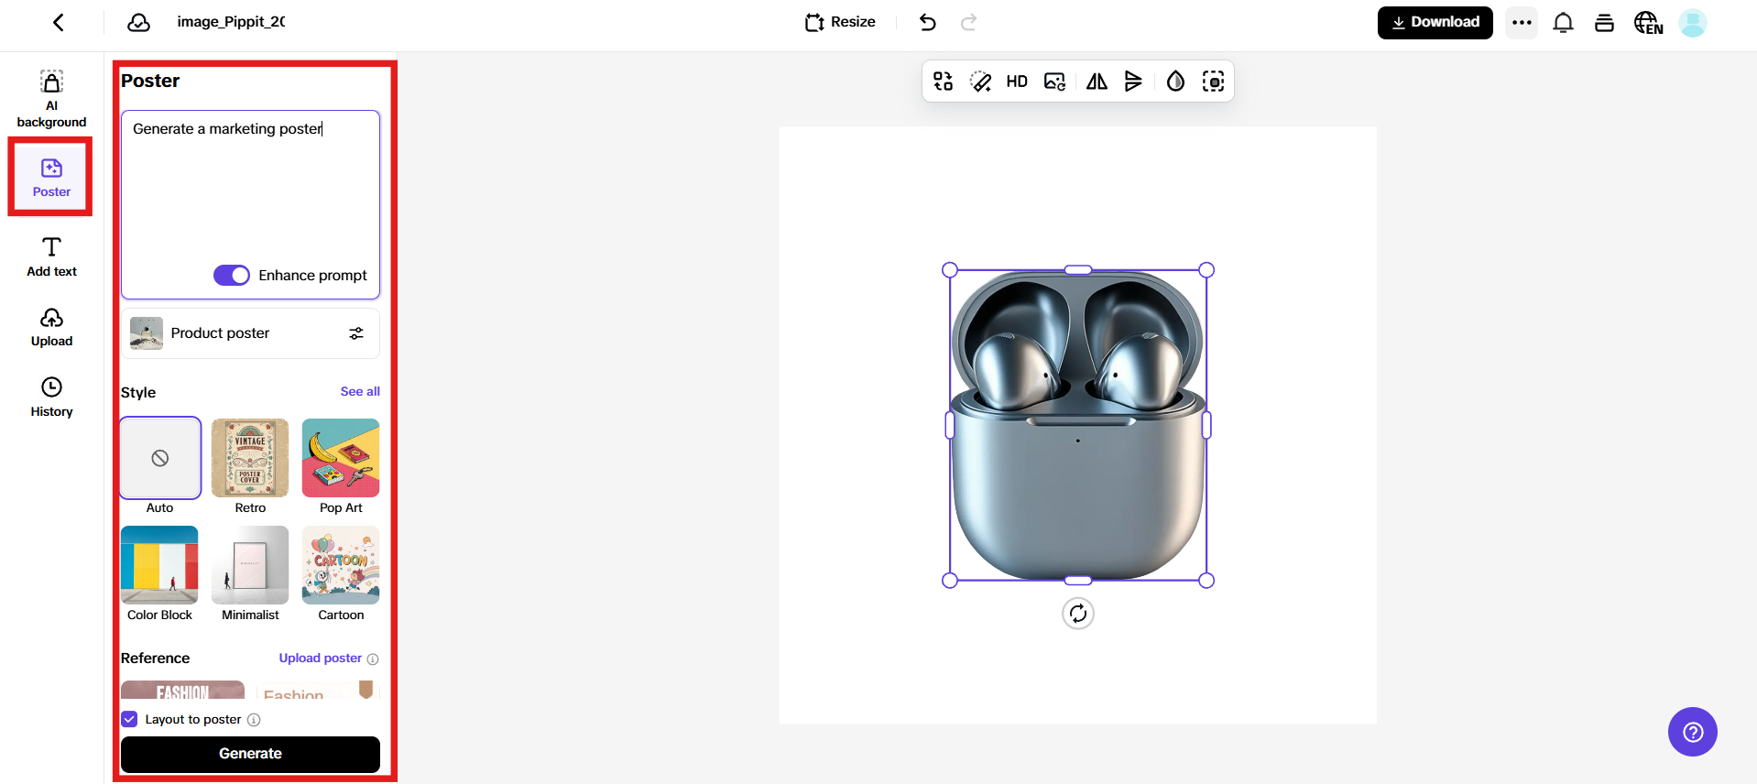Upscale the image with HD
Viewport: 1757px width, 784px height.
tap(1017, 82)
